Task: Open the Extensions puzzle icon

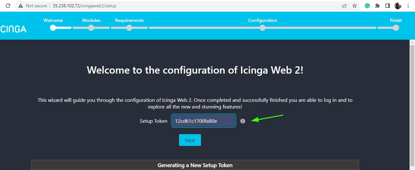Action: (377, 6)
